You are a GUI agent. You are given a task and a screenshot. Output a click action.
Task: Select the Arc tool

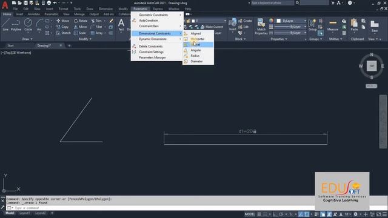(x=39, y=25)
